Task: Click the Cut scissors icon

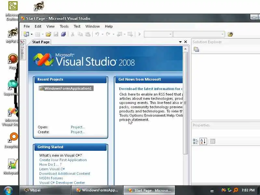Action: pyautogui.click(x=72, y=34)
